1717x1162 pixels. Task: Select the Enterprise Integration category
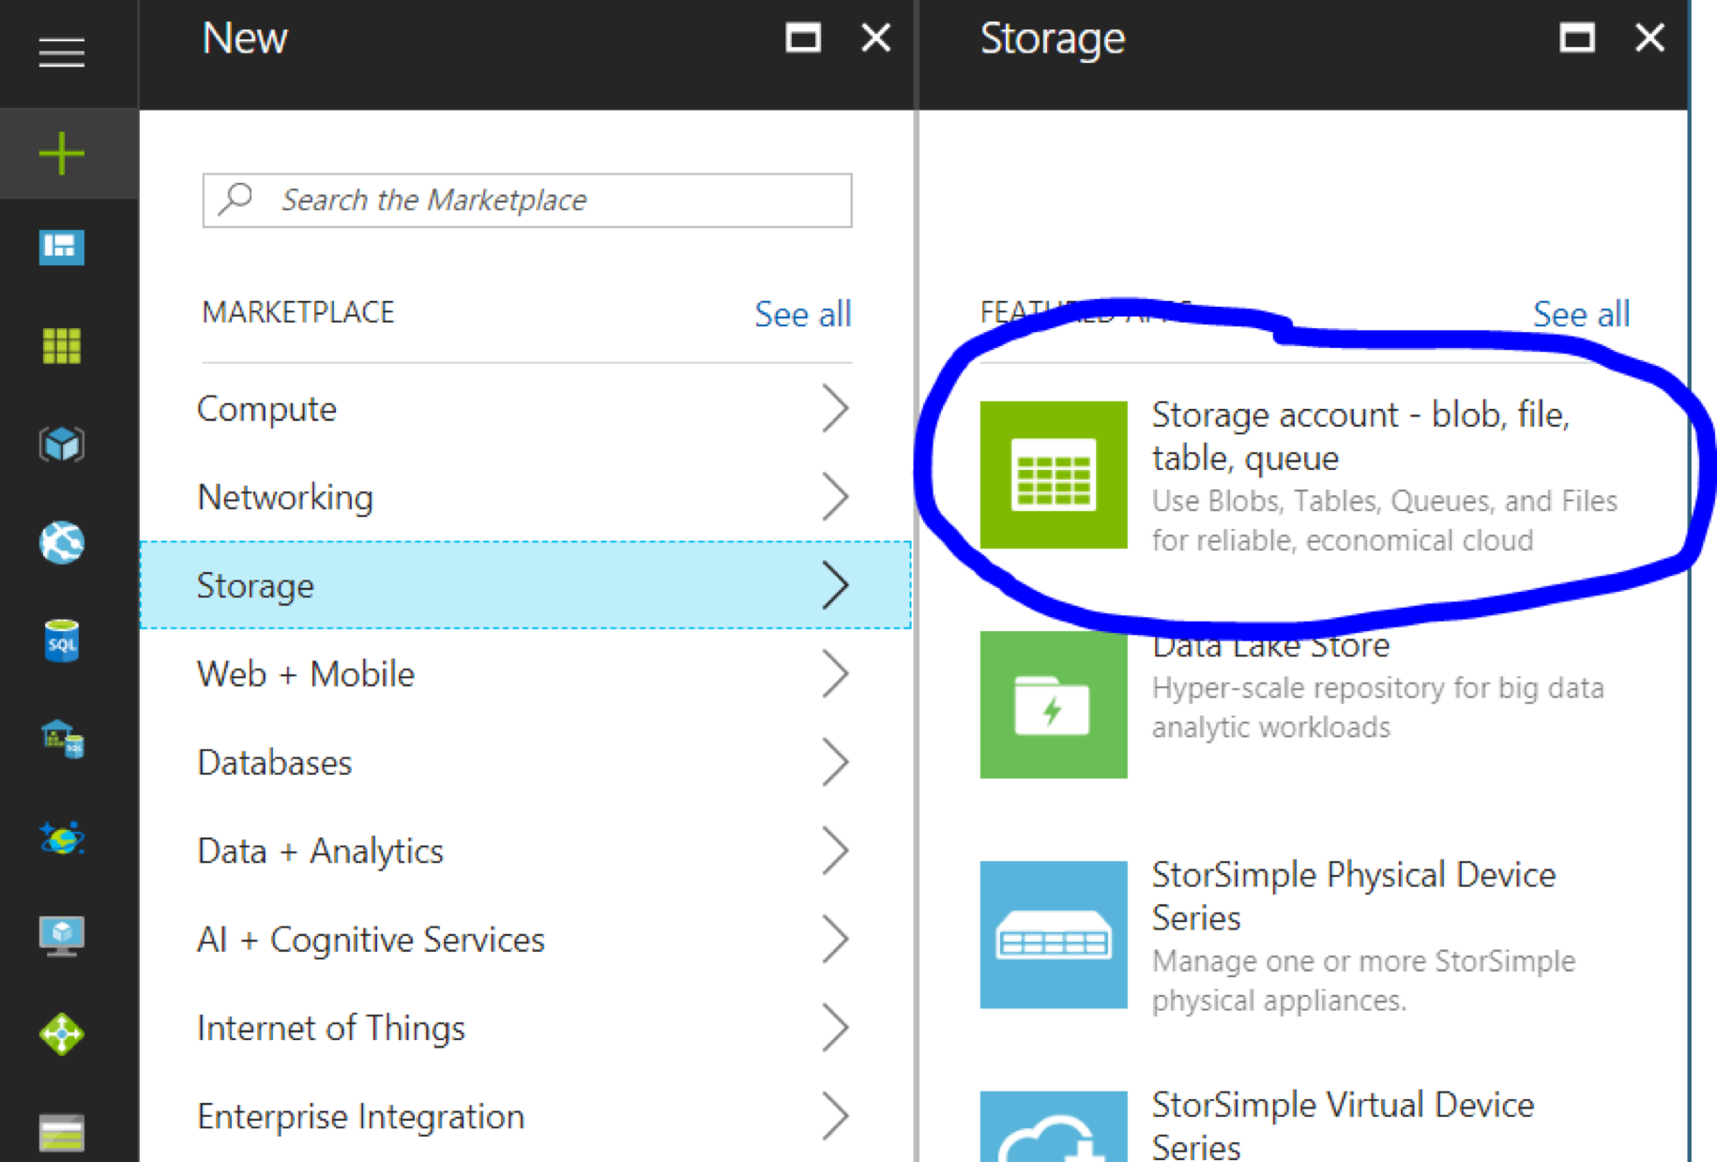[x=525, y=1116]
